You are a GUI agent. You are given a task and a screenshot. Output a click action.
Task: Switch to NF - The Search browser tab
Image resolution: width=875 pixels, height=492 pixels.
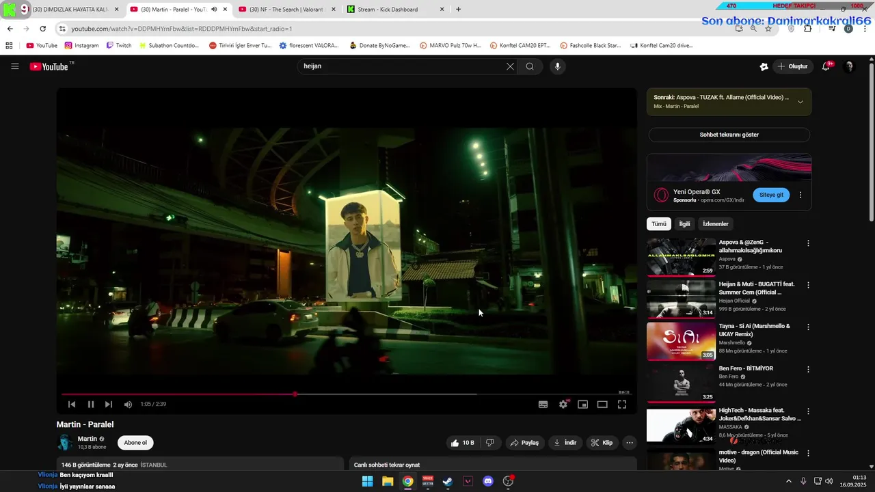point(286,10)
